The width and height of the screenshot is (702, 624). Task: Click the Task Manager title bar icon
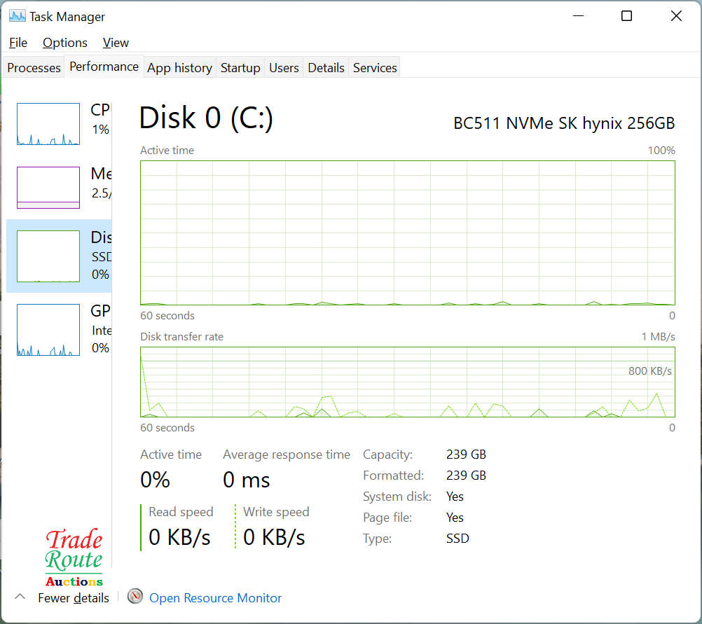pos(18,16)
